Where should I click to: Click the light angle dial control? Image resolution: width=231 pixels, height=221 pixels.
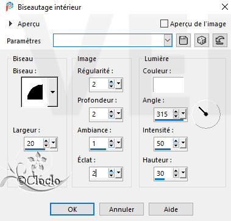[206, 114]
